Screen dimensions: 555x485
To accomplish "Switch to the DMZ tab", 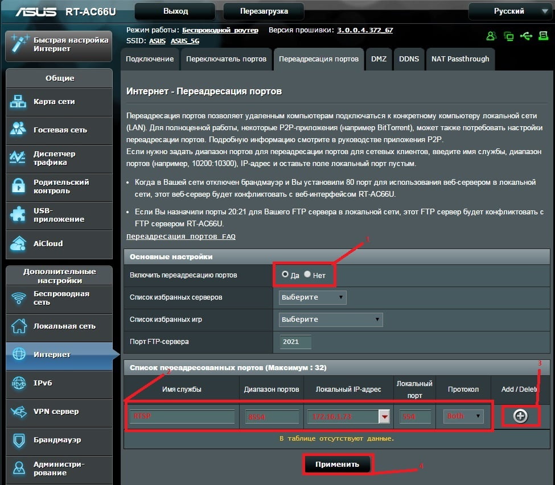I will coord(379,59).
